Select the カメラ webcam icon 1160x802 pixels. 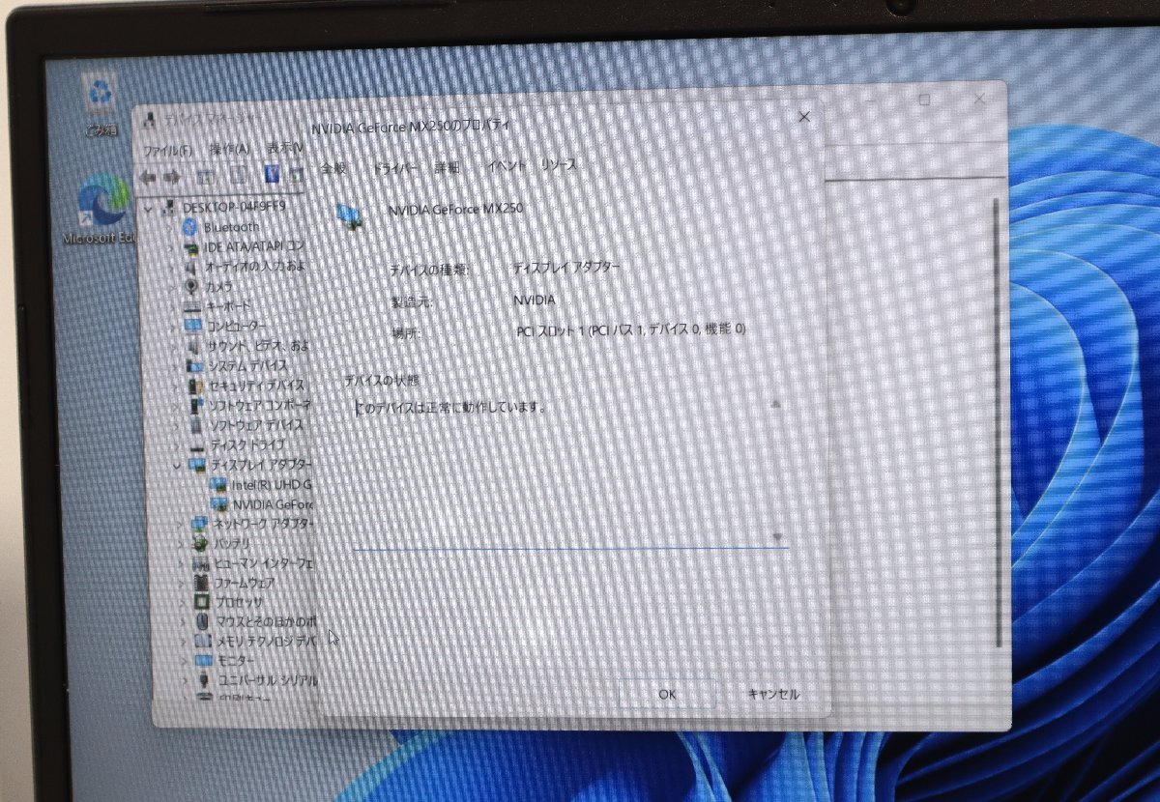pos(190,287)
